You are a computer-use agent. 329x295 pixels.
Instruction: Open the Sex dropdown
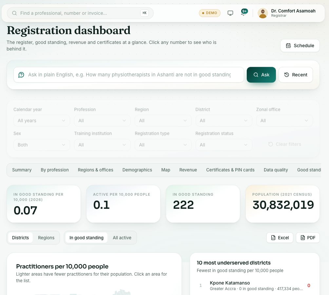(x=42, y=145)
